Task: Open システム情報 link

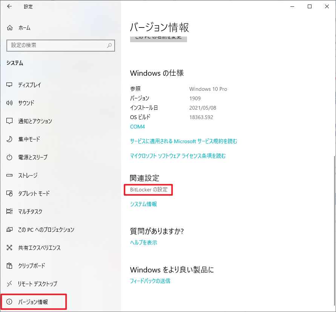Action: [143, 204]
